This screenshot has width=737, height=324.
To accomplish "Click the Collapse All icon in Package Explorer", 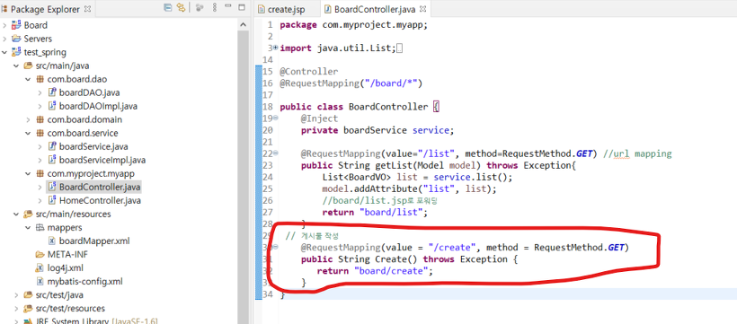I will point(168,7).
